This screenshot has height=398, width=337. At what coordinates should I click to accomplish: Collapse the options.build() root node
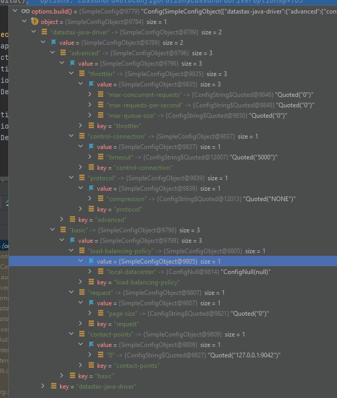[x=15, y=11]
